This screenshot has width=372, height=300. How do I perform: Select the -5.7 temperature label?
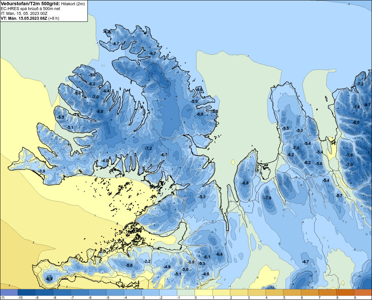coord(339,196)
